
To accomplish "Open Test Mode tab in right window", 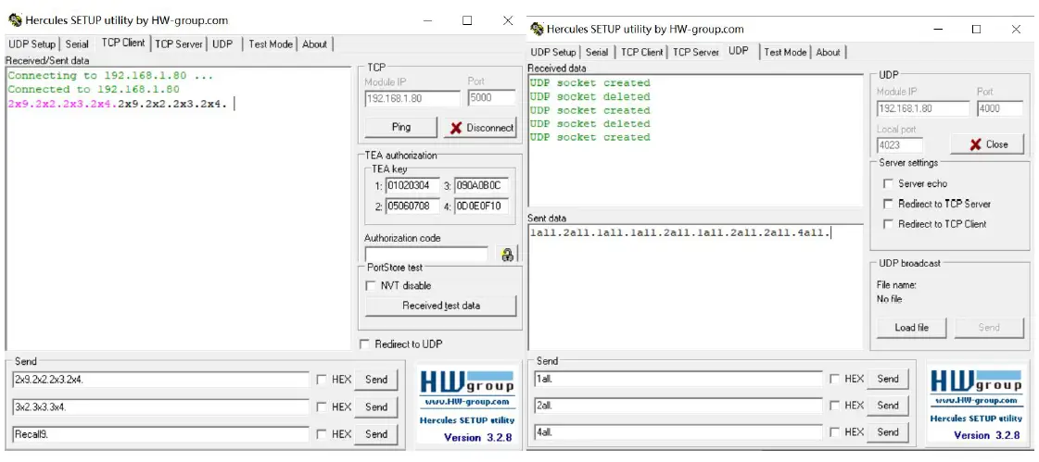I will [x=785, y=52].
